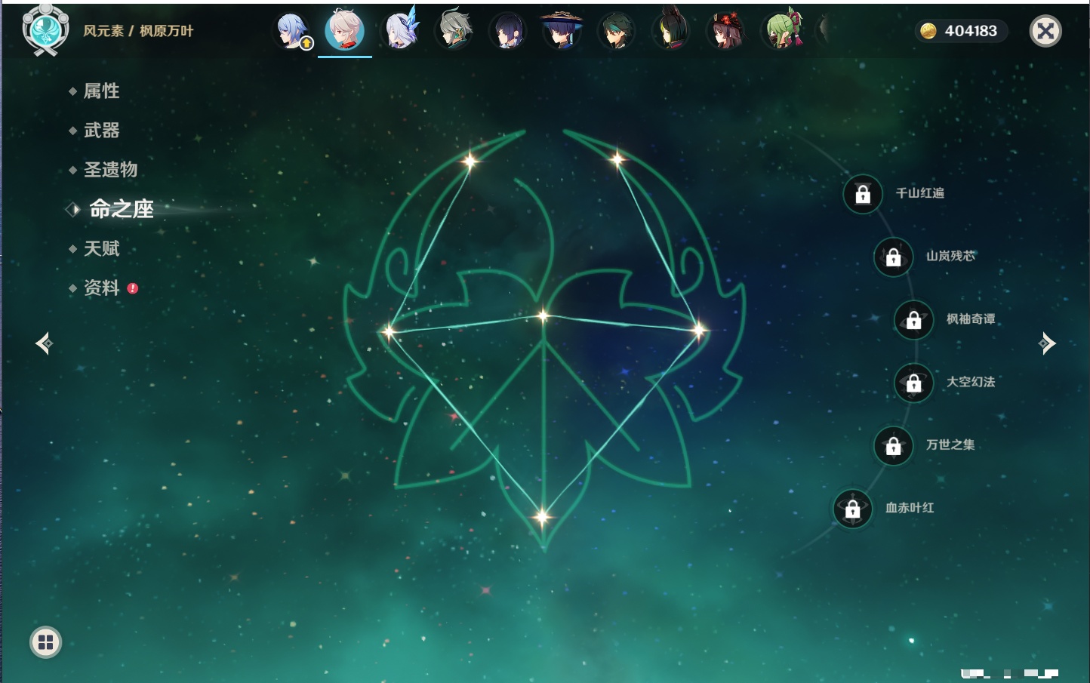Image resolution: width=1090 pixels, height=683 pixels.
Task: Click the lock icon beside 血赤叶红
Action: click(x=853, y=509)
